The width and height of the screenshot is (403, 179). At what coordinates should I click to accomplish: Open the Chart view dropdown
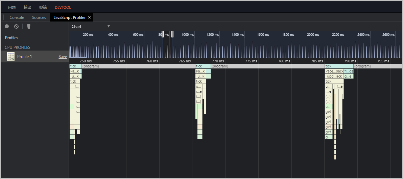click(x=91, y=26)
